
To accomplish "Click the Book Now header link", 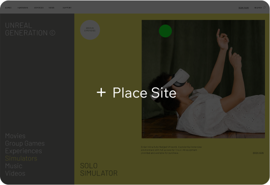I will pyautogui.click(x=243, y=7).
